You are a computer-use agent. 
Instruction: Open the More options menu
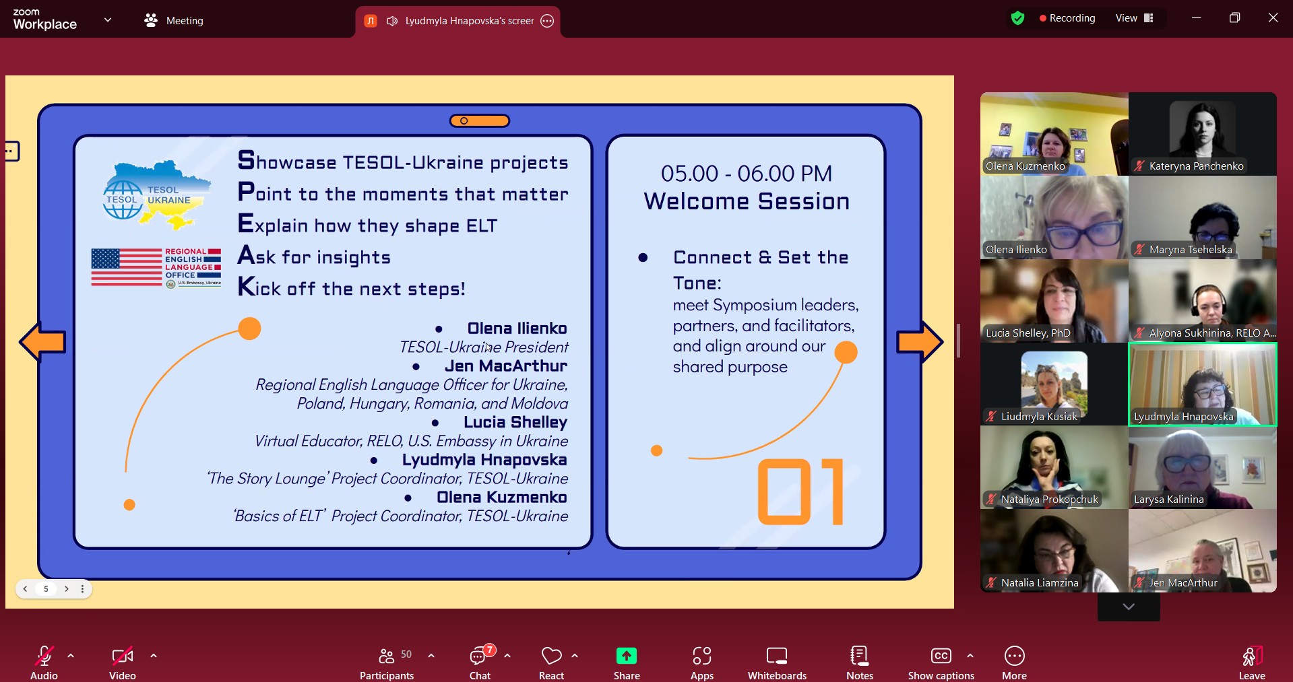pos(1014,662)
